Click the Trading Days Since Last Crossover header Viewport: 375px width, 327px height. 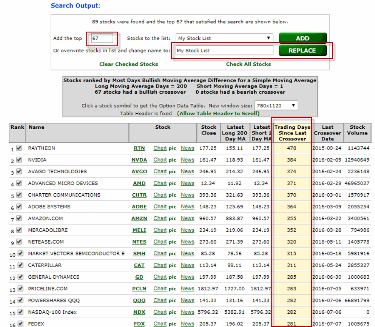pyautogui.click(x=292, y=133)
